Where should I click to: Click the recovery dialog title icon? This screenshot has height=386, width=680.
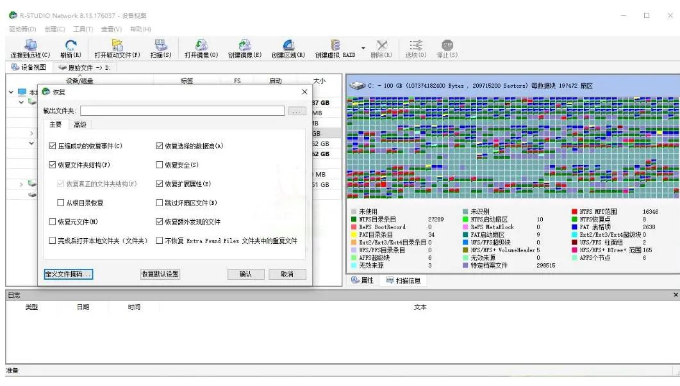point(46,92)
